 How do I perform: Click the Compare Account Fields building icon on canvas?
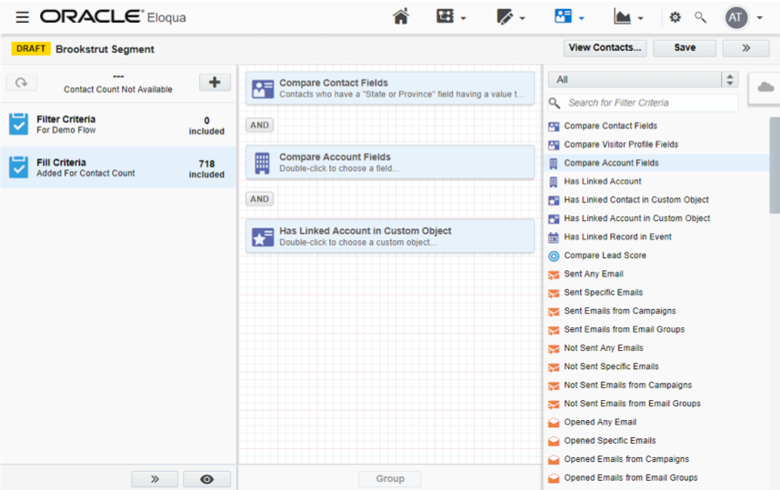pyautogui.click(x=262, y=163)
